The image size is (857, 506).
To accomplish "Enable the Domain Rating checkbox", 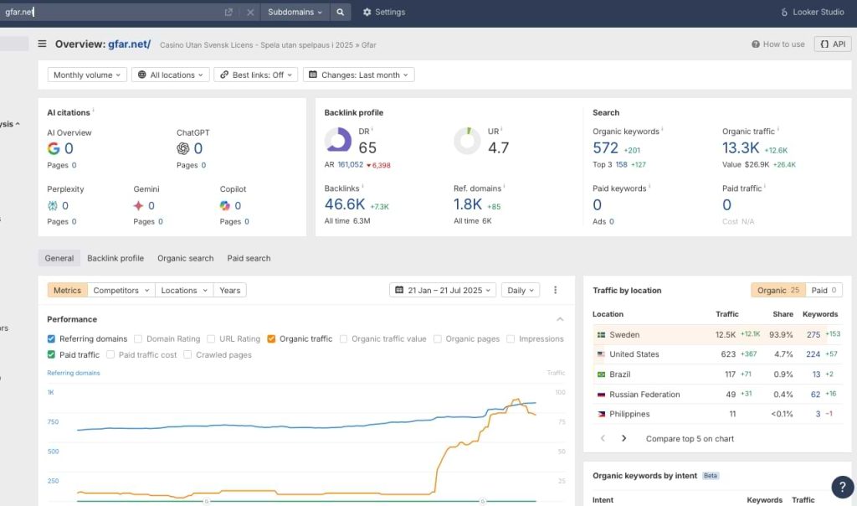I will (x=138, y=339).
